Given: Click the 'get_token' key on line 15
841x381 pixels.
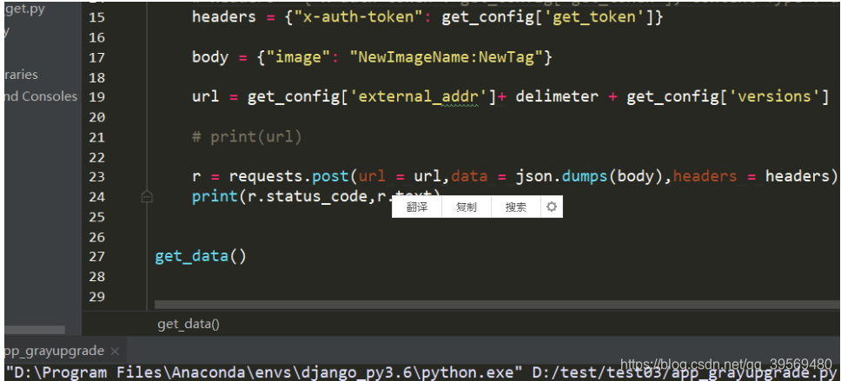Looking at the screenshot, I should 595,17.
